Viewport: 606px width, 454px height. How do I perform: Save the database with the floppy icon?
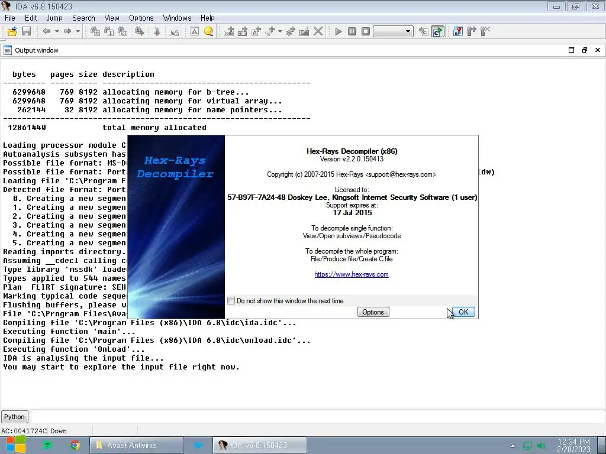26,32
